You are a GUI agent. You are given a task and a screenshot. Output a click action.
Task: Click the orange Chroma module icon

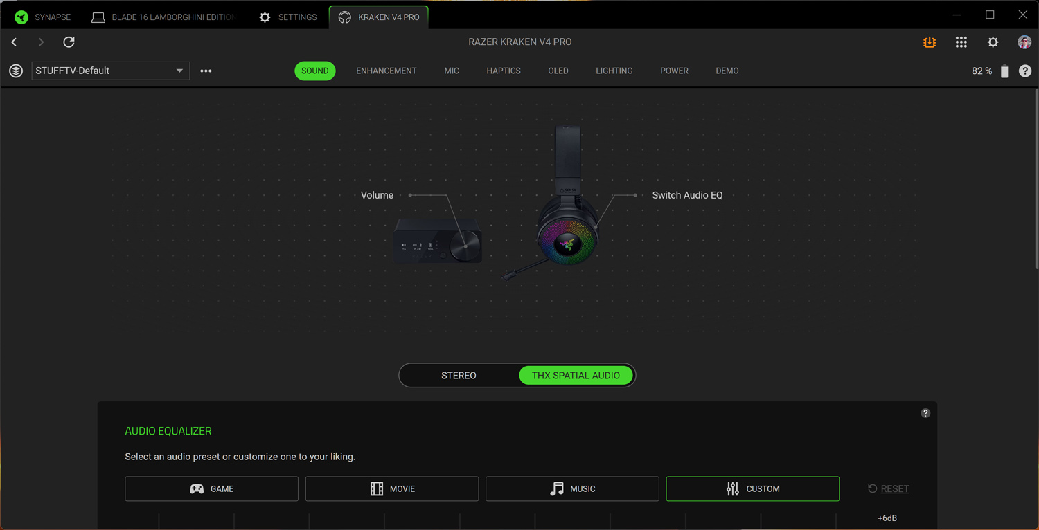pos(930,42)
